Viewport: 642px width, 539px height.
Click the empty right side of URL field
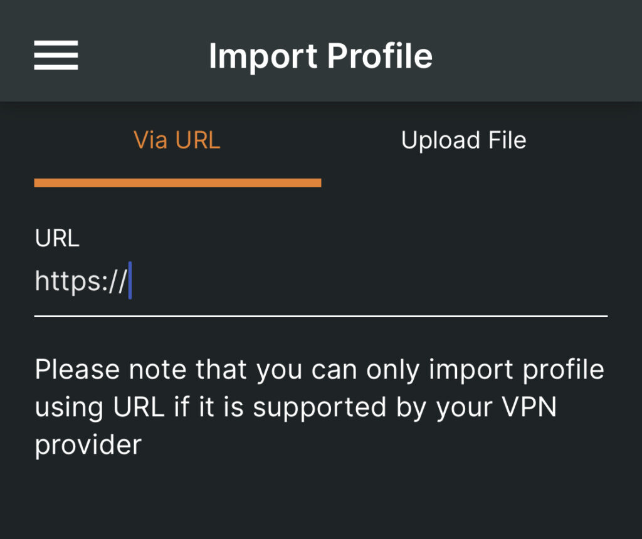pyautogui.click(x=369, y=281)
